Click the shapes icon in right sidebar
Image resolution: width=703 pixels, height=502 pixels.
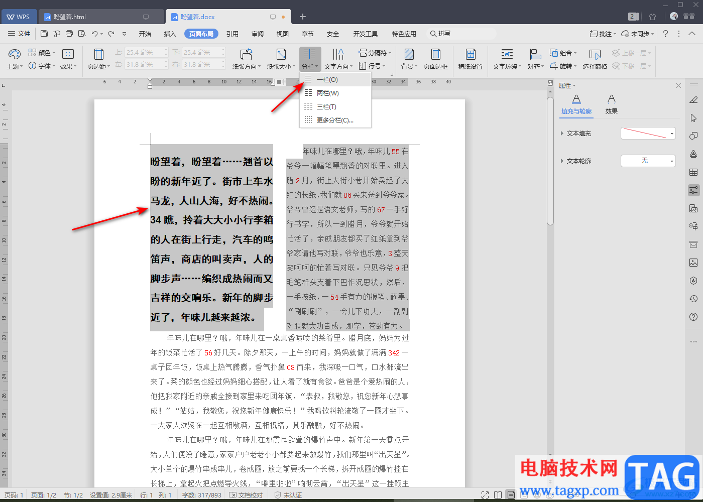(x=693, y=136)
